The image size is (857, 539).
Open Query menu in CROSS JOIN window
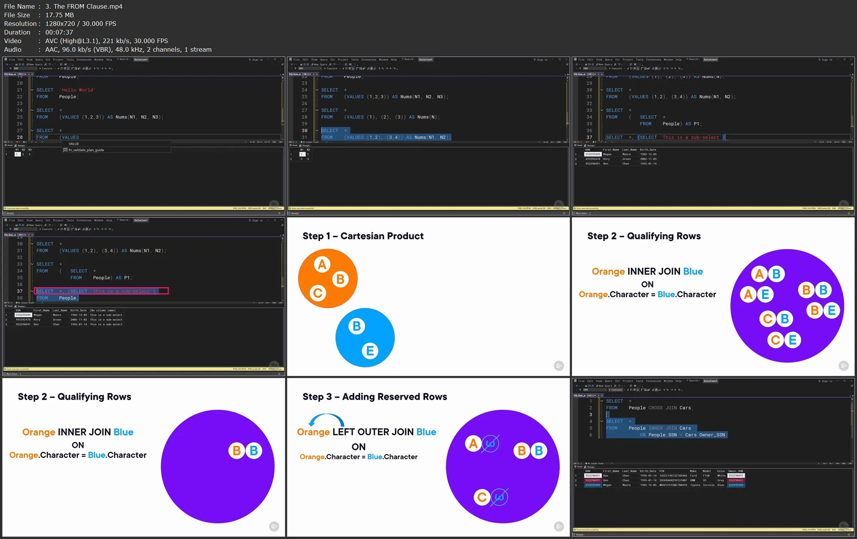[608, 381]
